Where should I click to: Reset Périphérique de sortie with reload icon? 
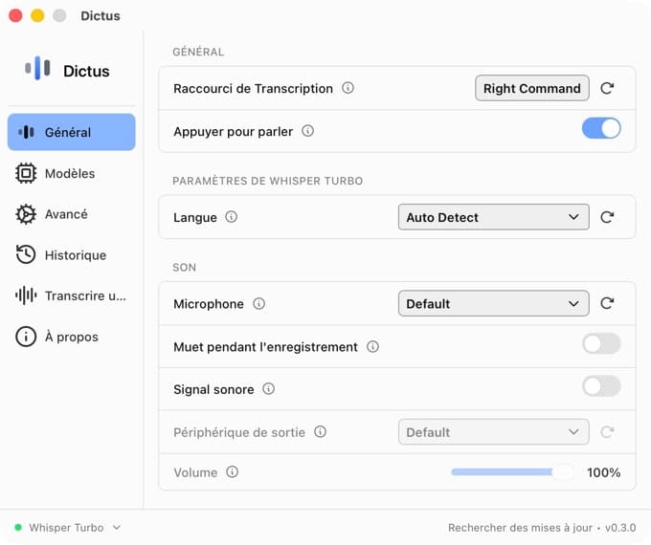[607, 432]
